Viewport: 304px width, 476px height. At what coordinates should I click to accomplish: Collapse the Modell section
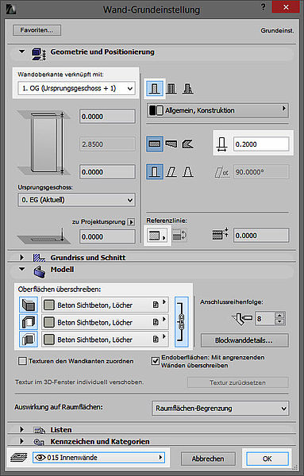[x=22, y=269]
